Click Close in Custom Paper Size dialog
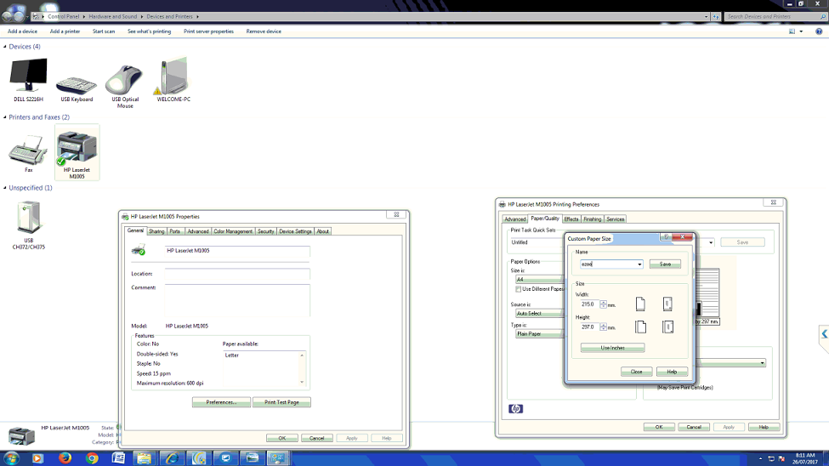Screen dimensions: 829x466 (x=636, y=372)
